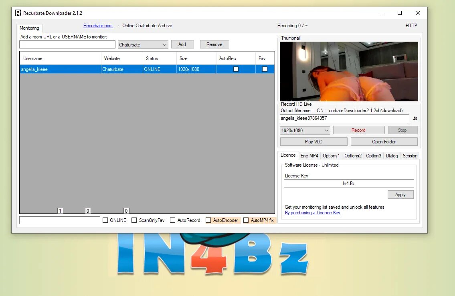
Task: Open the 1920x1080 resolution dropdown
Action: 305,131
